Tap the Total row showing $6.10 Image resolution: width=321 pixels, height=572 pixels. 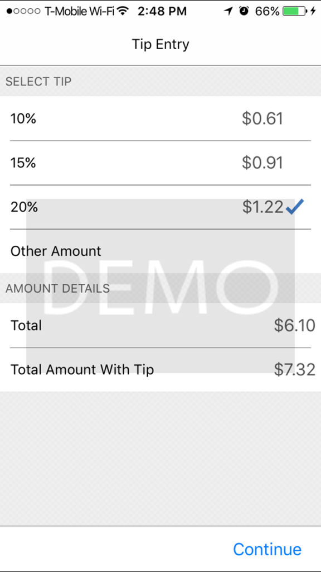pyautogui.click(x=160, y=325)
